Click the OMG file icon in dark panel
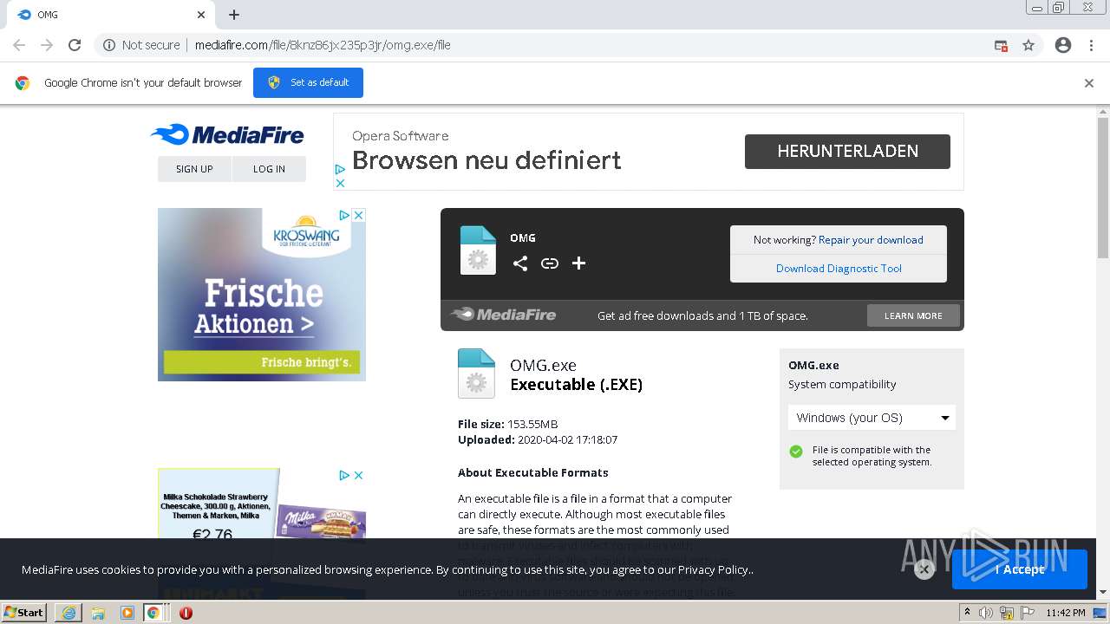 478,250
